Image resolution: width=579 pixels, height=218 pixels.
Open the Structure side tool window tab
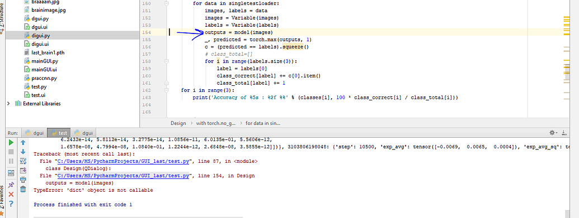tap(2, 18)
